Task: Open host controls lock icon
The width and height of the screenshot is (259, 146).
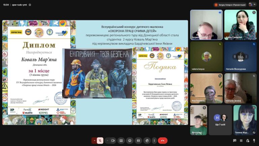Action: click(248, 141)
